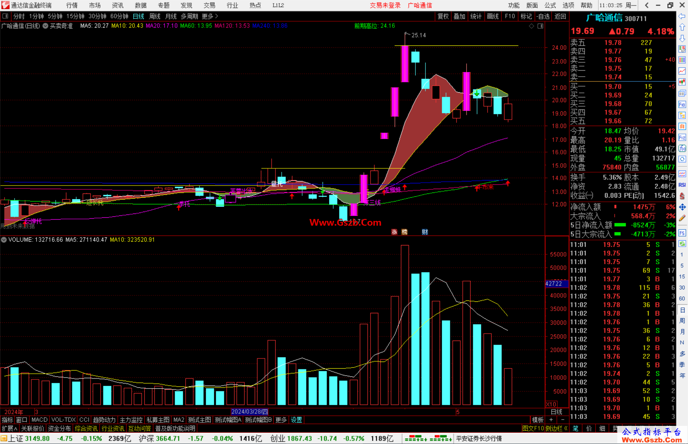
Task: Select the MACD indicator tab
Action: pyautogui.click(x=39, y=420)
